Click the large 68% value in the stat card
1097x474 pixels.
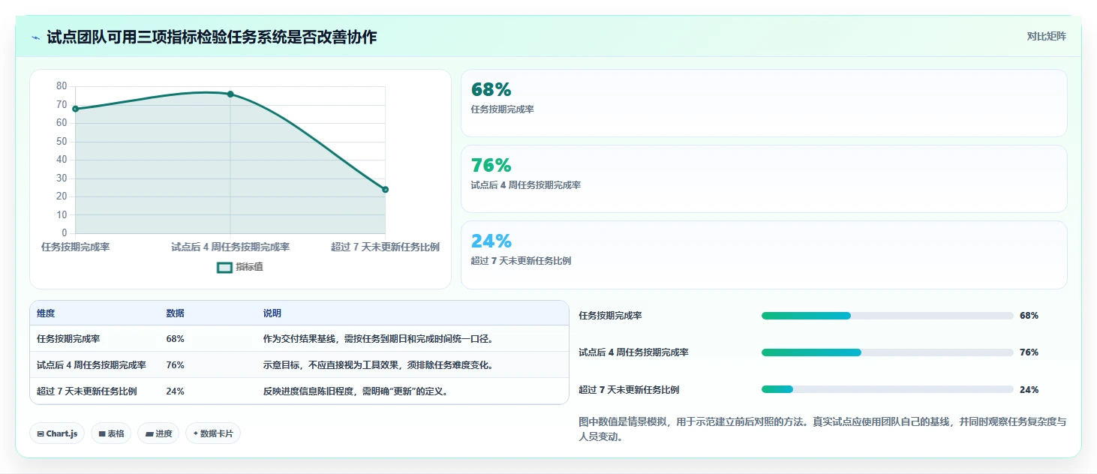[x=491, y=90]
